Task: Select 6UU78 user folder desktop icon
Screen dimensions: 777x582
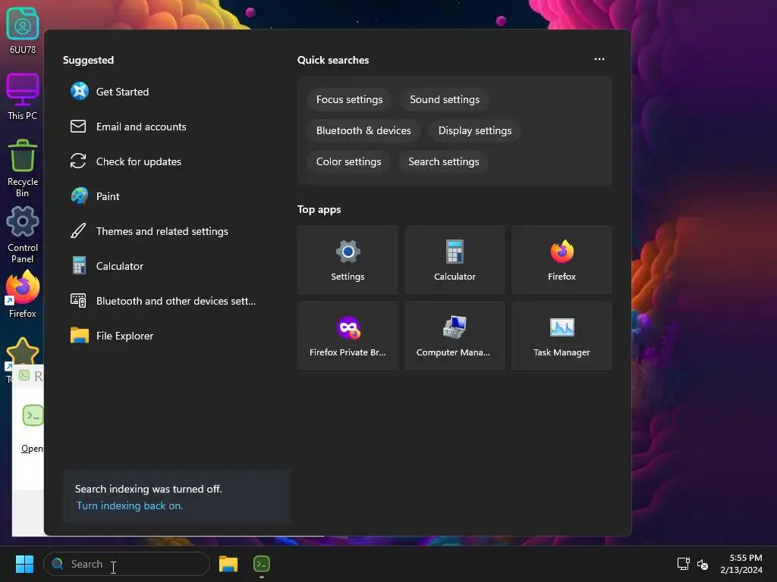Action: point(22,30)
